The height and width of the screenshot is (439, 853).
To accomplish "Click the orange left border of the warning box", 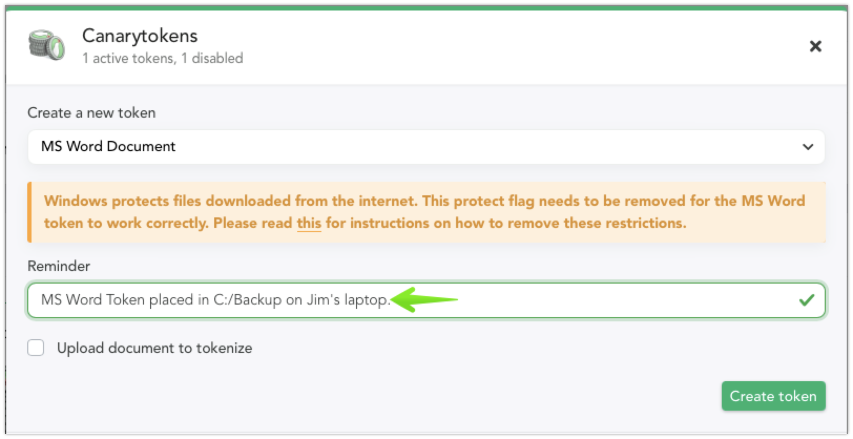I will coord(29,212).
